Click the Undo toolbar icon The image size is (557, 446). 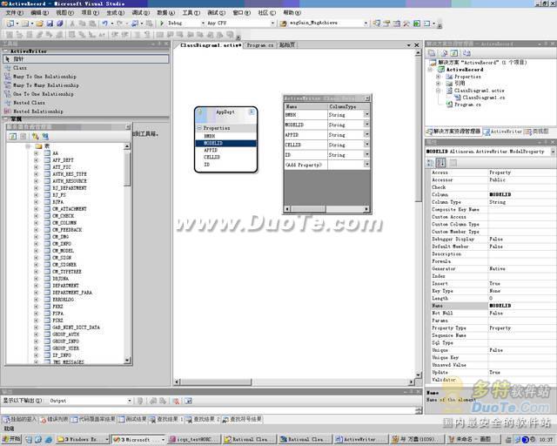click(x=105, y=24)
